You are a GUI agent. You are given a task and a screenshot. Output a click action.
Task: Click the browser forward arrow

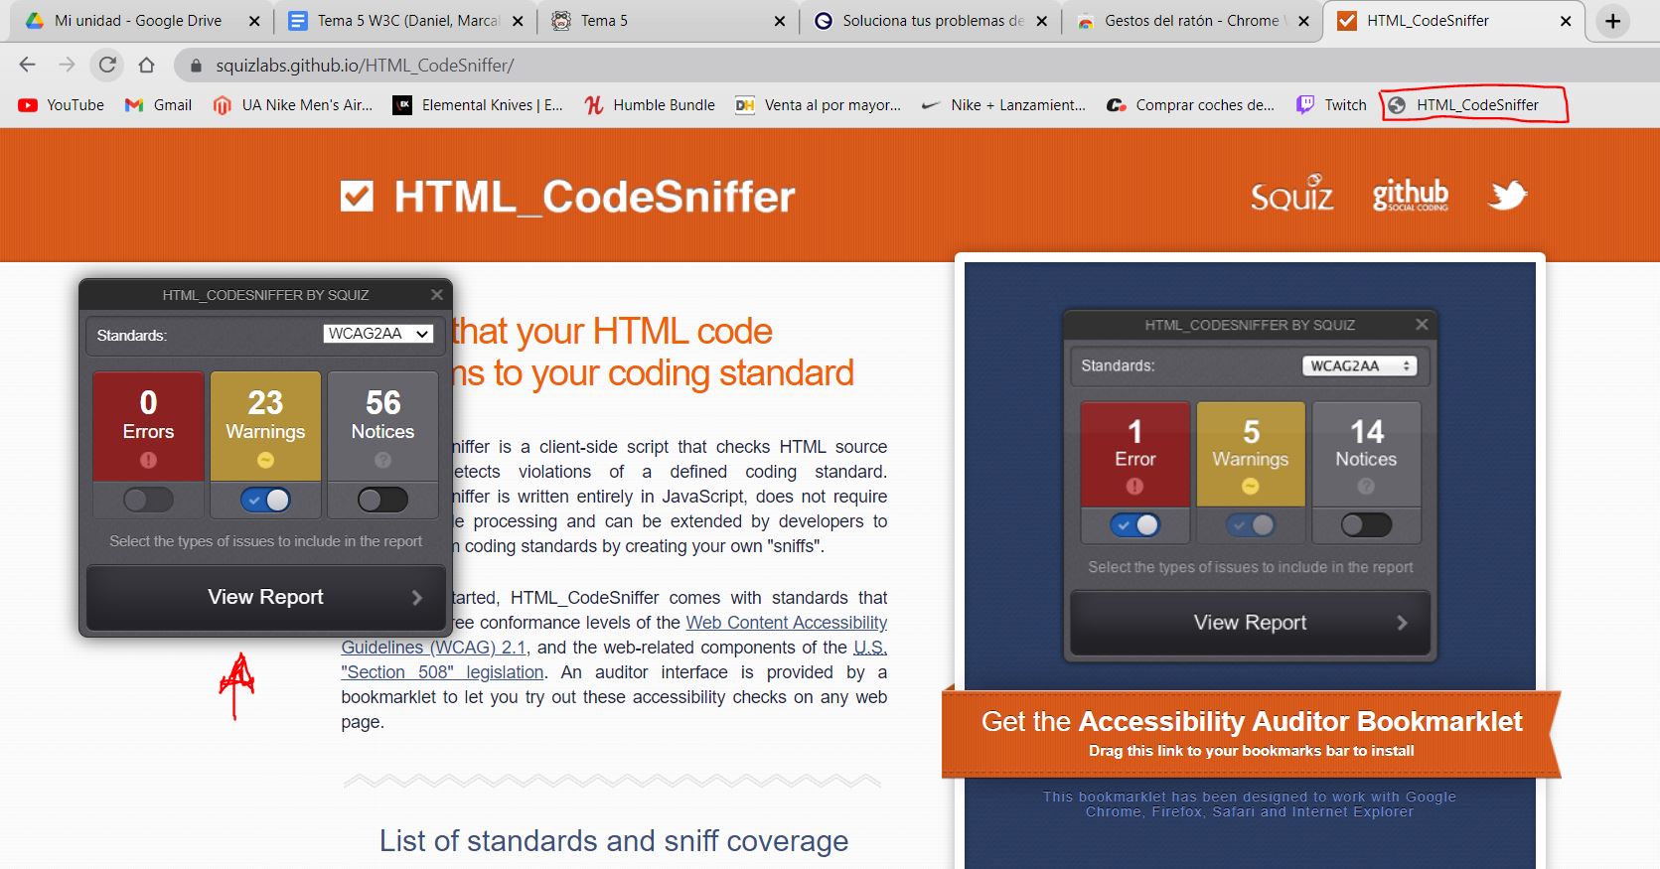67,66
